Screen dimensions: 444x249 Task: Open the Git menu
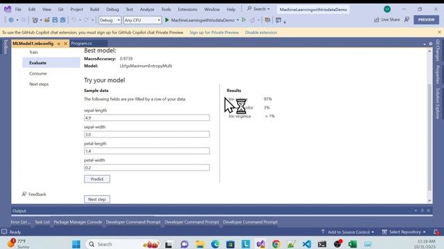click(x=60, y=9)
